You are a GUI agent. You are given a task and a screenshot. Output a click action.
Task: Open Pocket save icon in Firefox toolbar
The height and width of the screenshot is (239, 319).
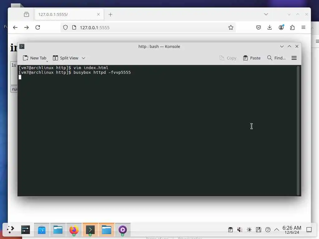coord(259,27)
